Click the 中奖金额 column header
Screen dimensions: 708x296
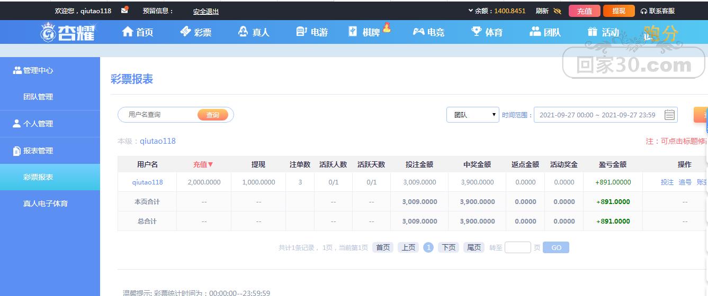(x=477, y=164)
